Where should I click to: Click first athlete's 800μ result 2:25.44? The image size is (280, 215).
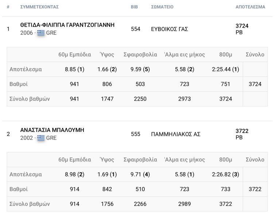[x=226, y=69]
